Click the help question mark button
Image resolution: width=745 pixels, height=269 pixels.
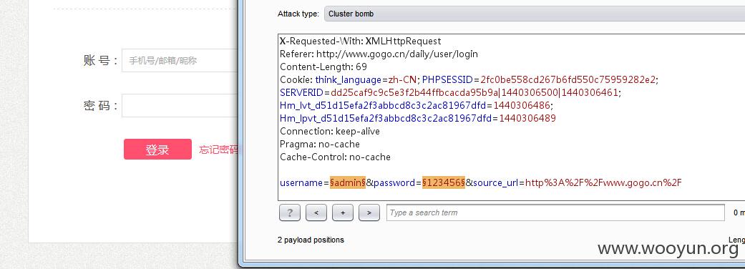(290, 212)
